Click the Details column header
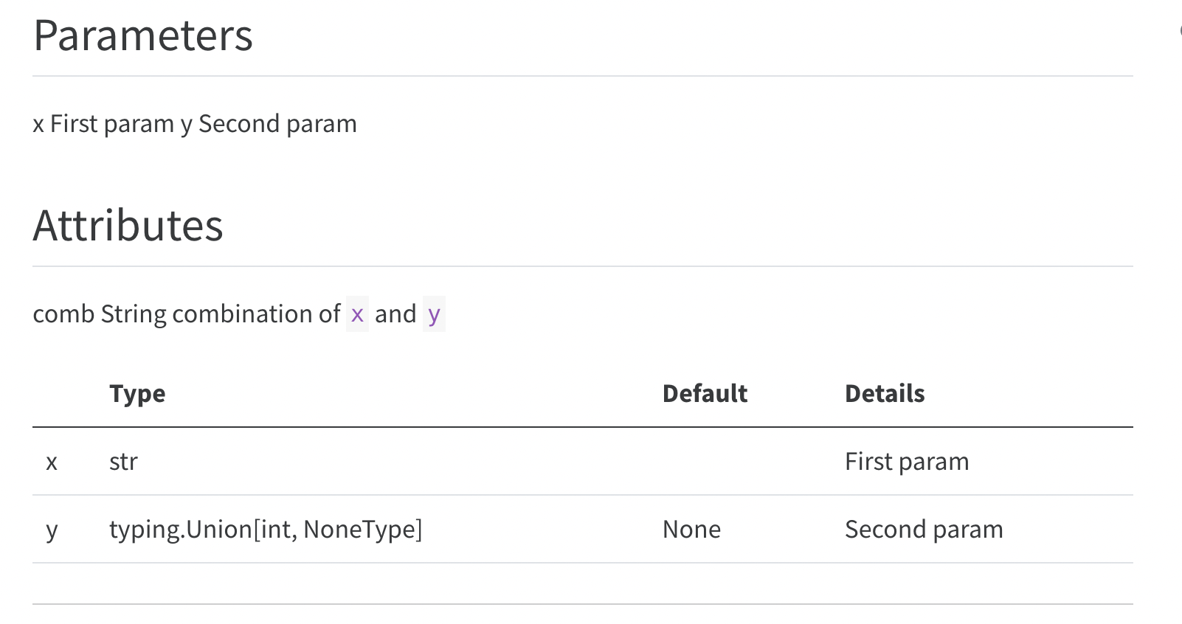This screenshot has width=1182, height=624. click(x=884, y=394)
